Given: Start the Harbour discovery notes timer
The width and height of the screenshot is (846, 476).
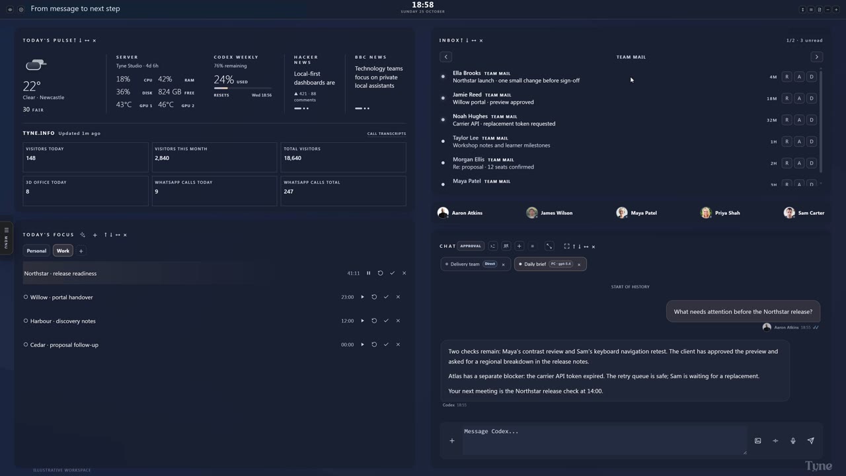Looking at the screenshot, I should pos(362,321).
